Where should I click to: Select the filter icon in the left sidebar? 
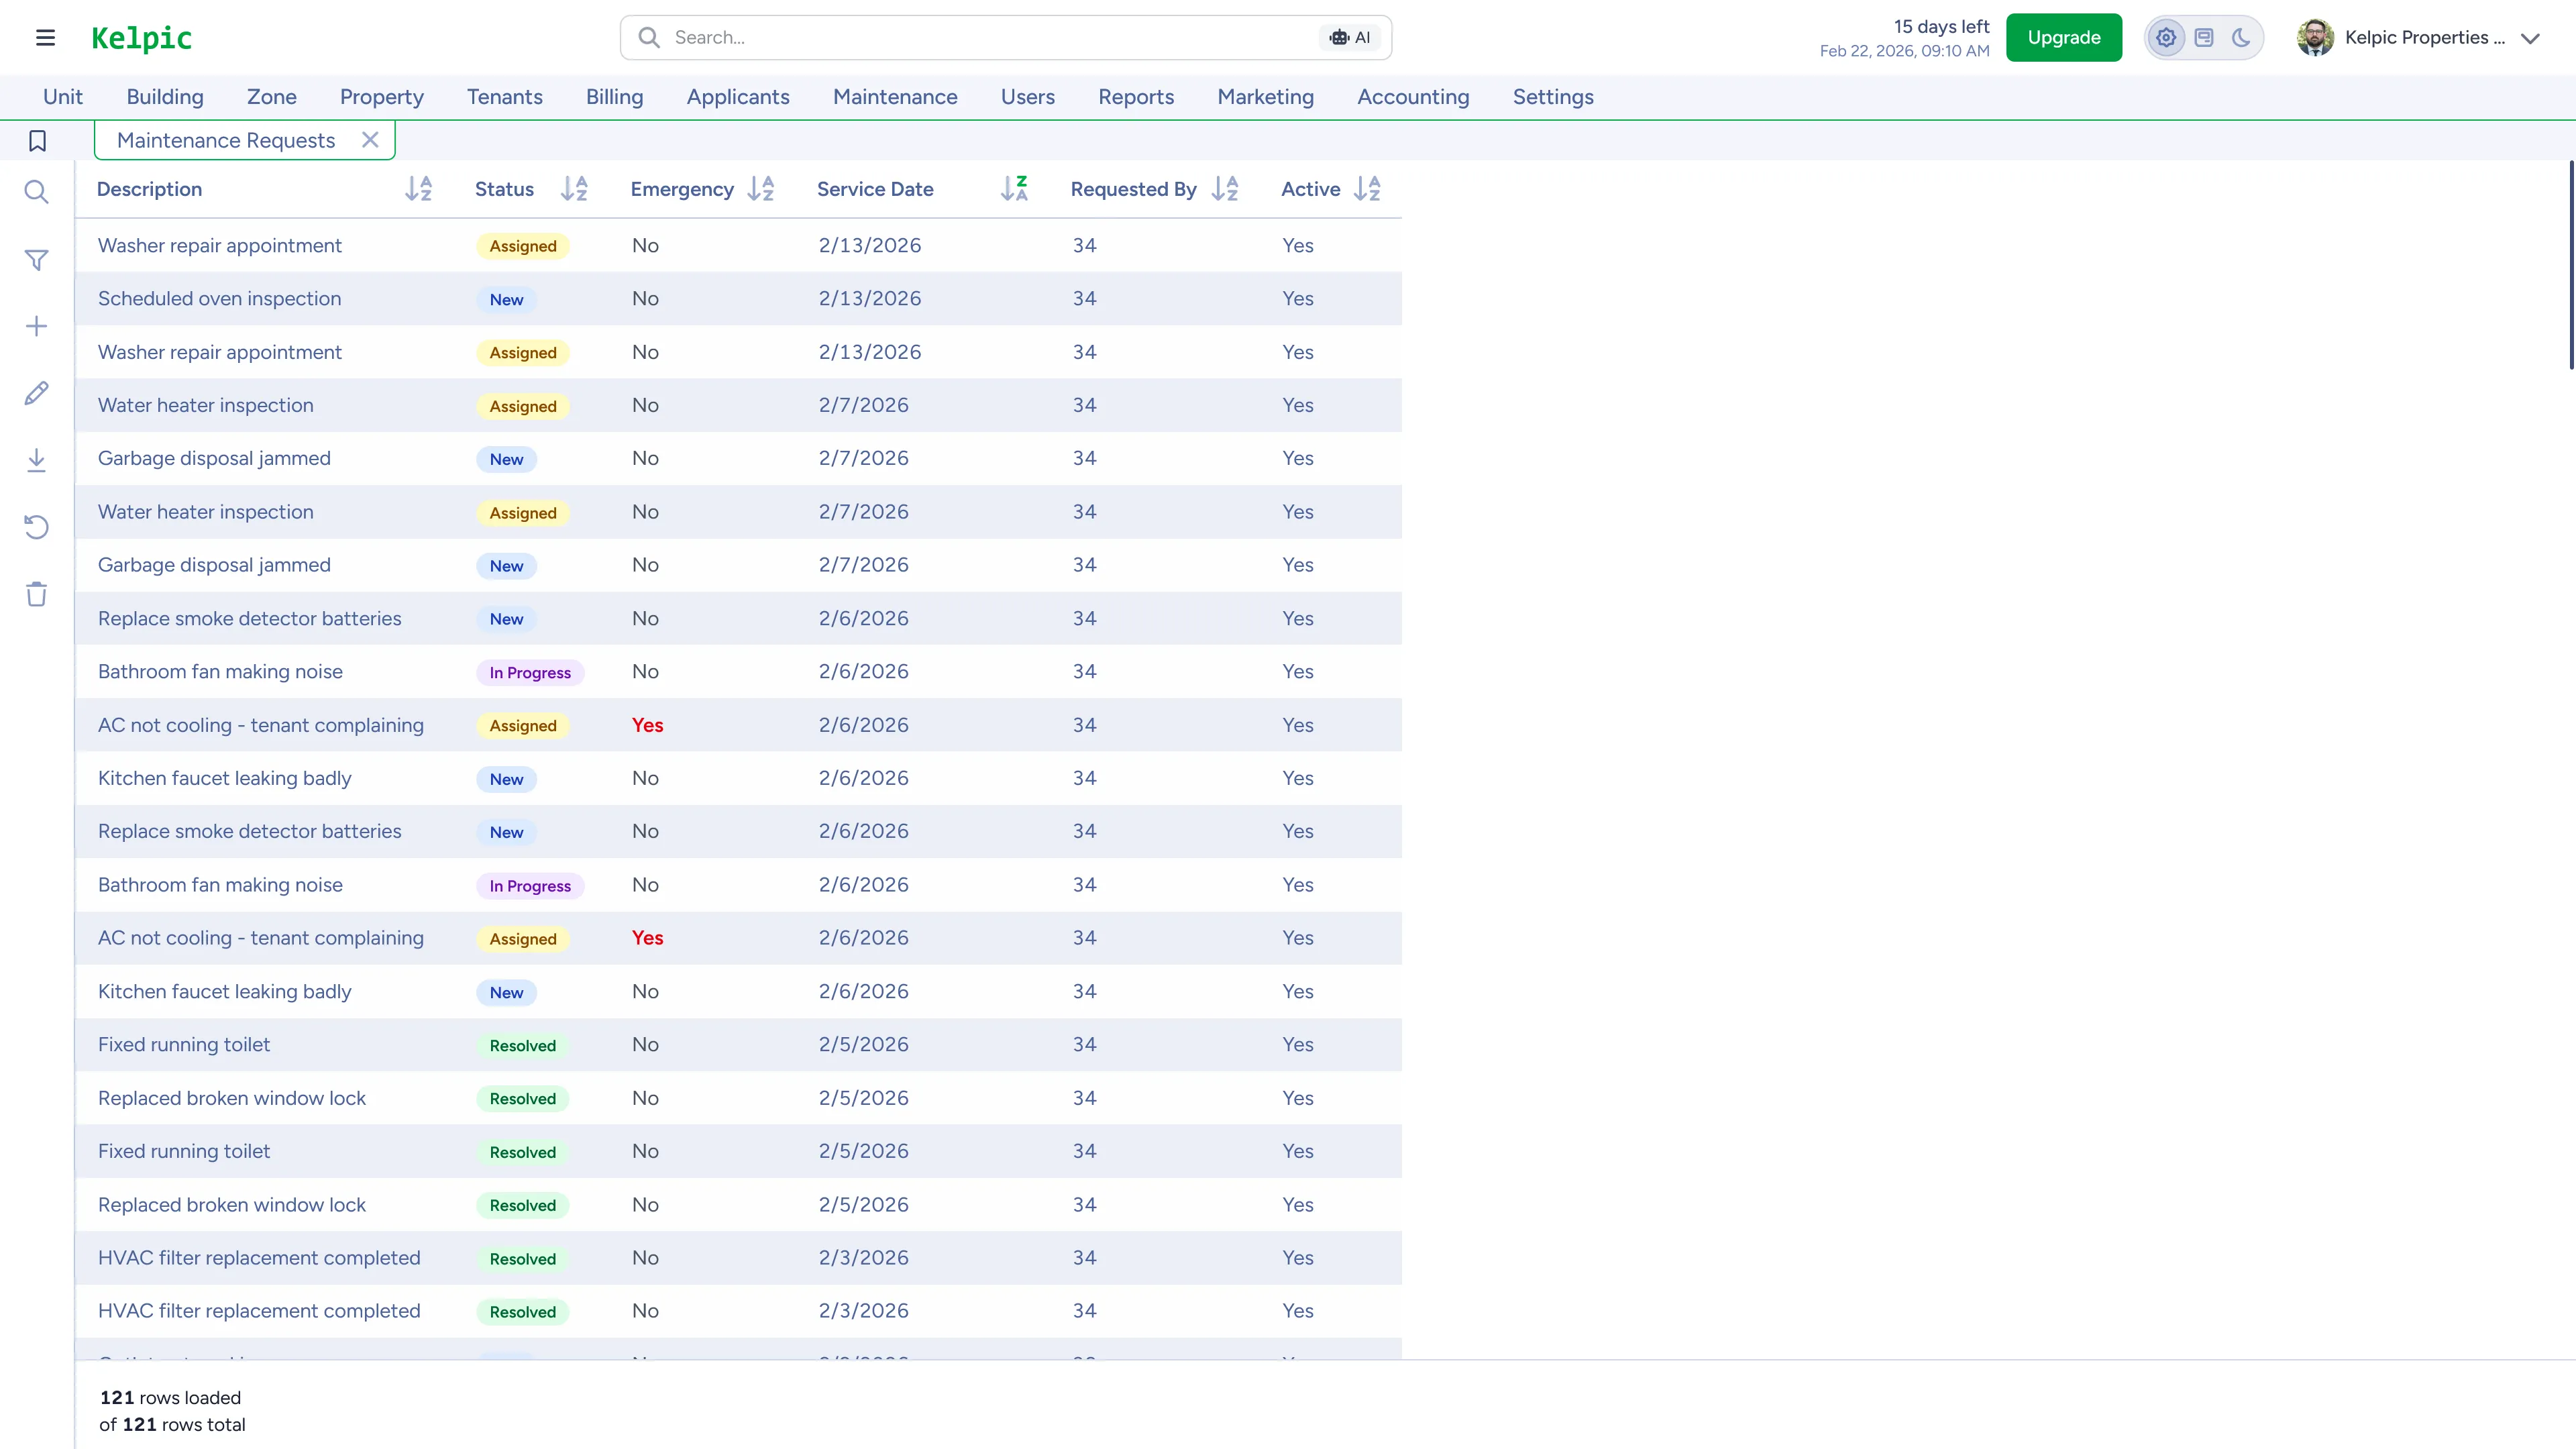point(37,260)
